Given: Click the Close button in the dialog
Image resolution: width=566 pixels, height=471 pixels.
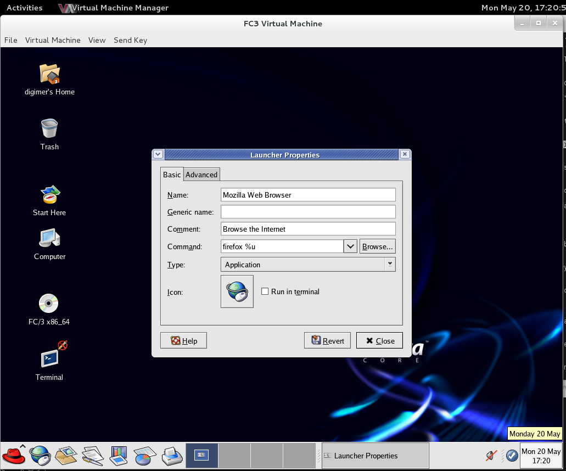Looking at the screenshot, I should 379,341.
